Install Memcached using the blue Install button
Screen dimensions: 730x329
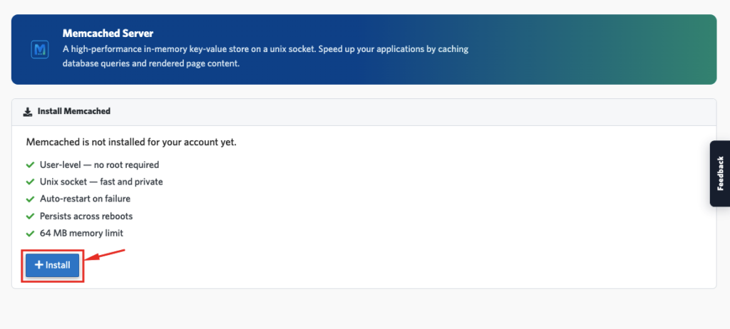pos(53,265)
